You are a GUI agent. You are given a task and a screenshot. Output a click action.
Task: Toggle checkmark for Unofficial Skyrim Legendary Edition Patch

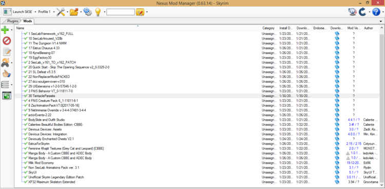[26, 177]
